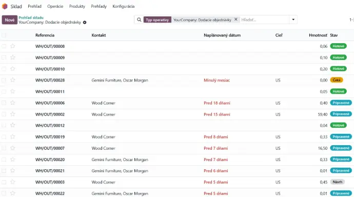The image size is (354, 197).
Task: Star the WH/OUT/00009 row
Action: (13, 57)
